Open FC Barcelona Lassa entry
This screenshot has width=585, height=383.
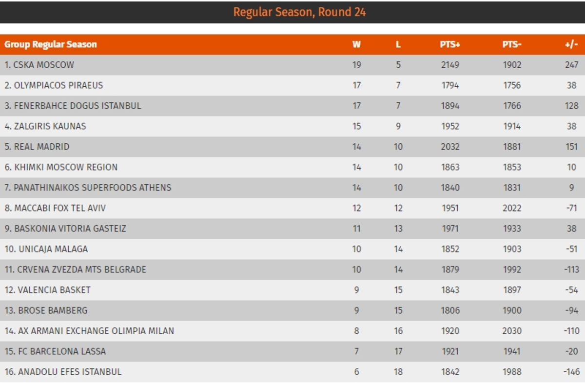pos(55,351)
